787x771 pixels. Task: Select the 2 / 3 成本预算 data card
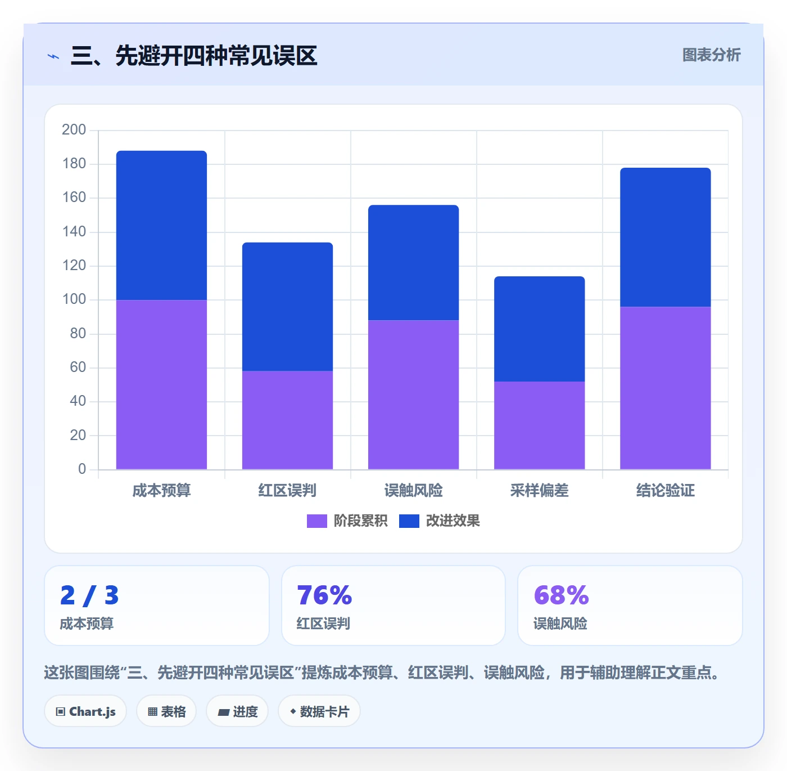pyautogui.click(x=157, y=606)
